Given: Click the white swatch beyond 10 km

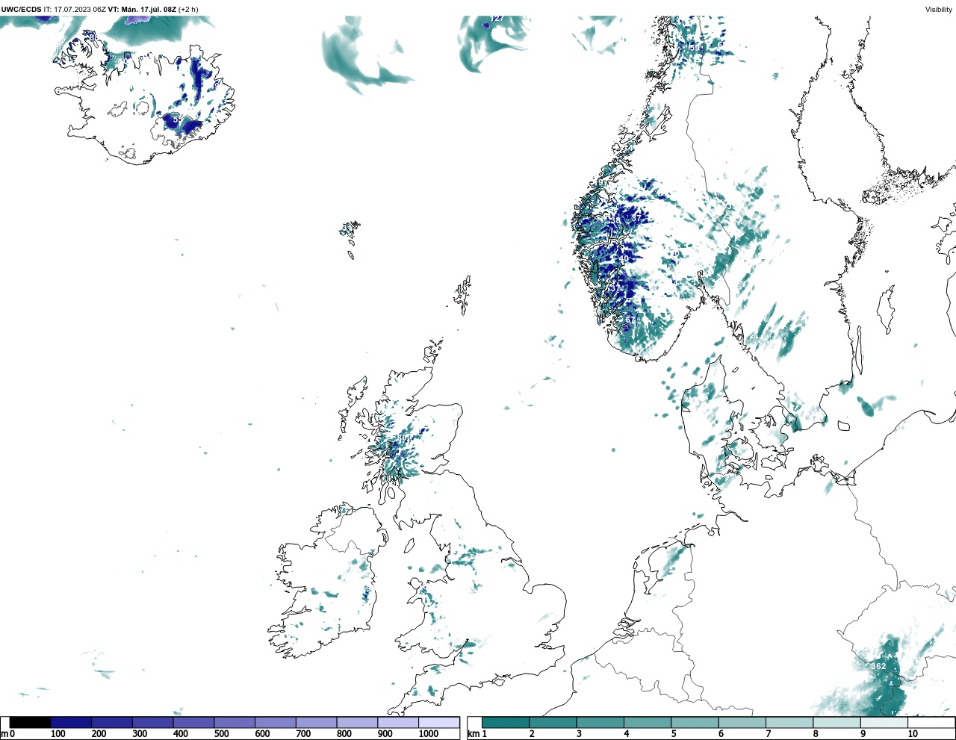Looking at the screenshot, I should 931,722.
